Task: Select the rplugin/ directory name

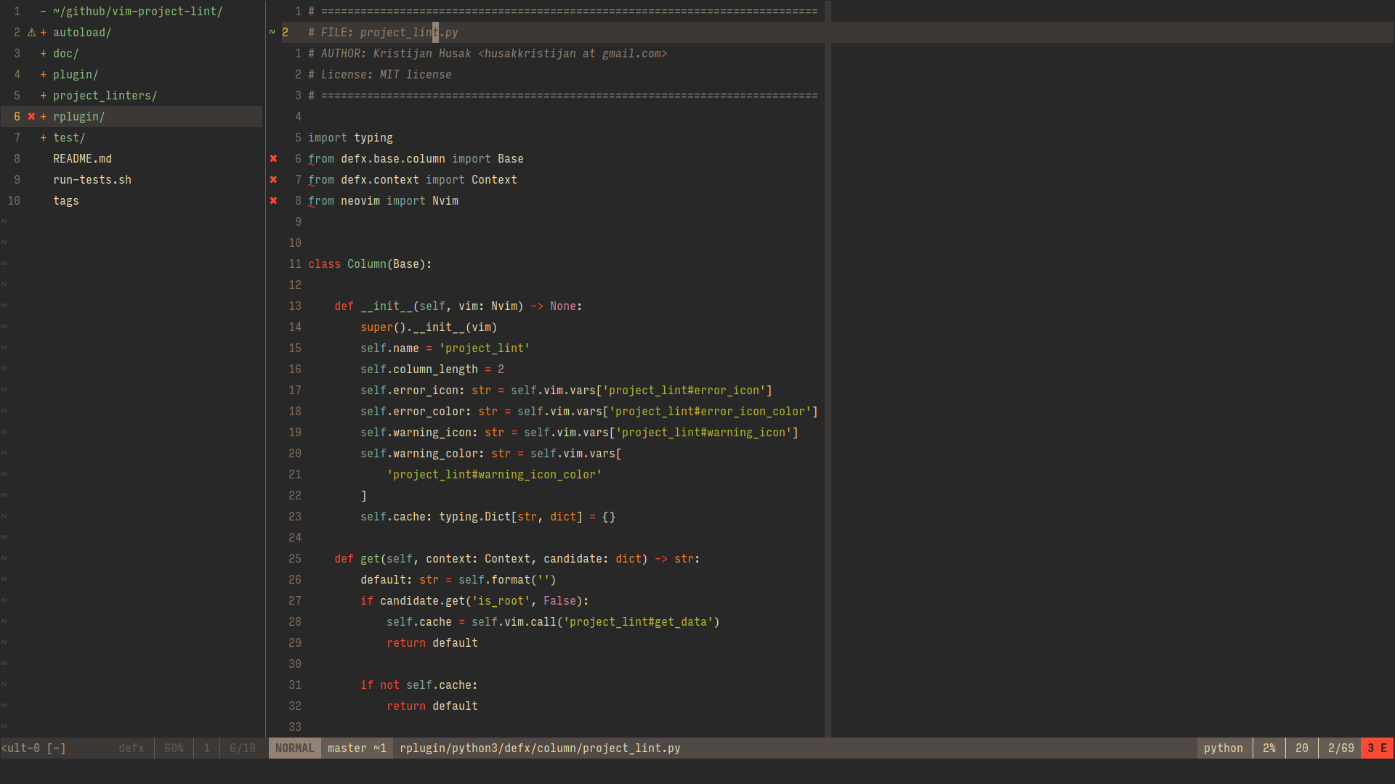Action: coord(79,117)
